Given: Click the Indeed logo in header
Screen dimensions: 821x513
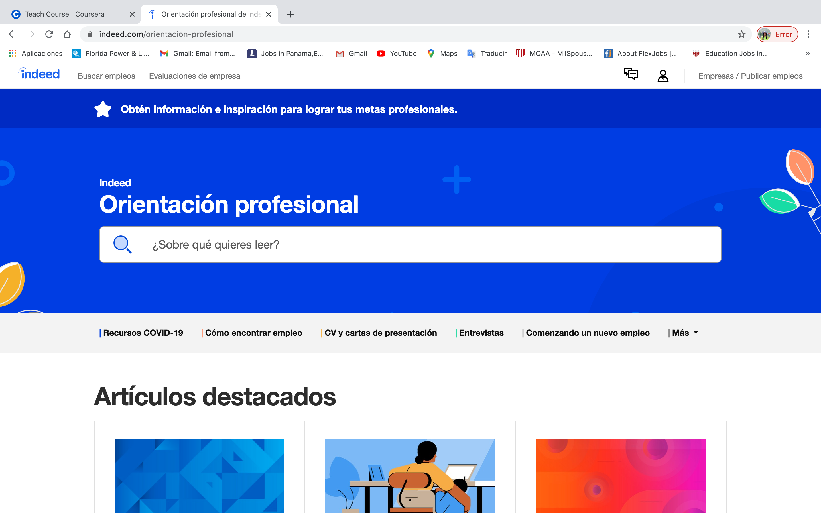Looking at the screenshot, I should (39, 74).
